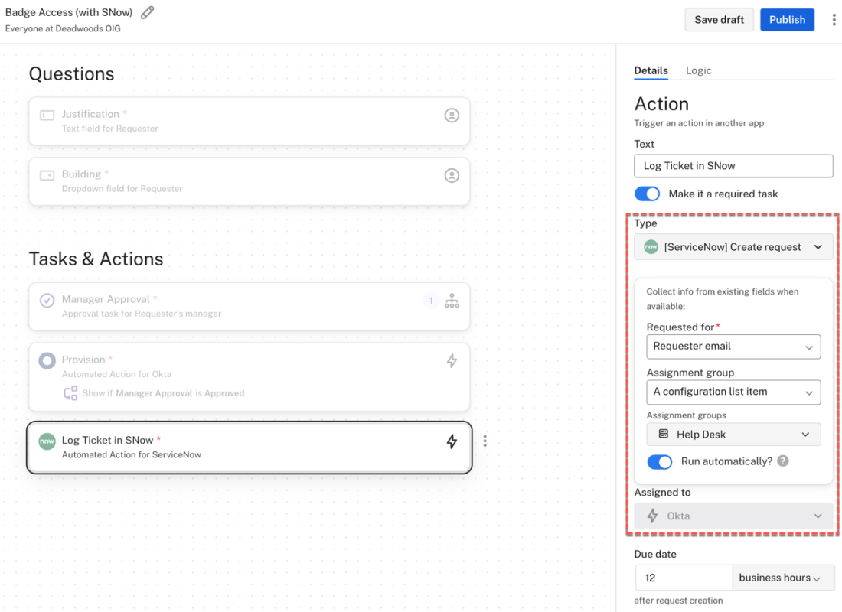Click the requester icon on Justification field

point(452,116)
